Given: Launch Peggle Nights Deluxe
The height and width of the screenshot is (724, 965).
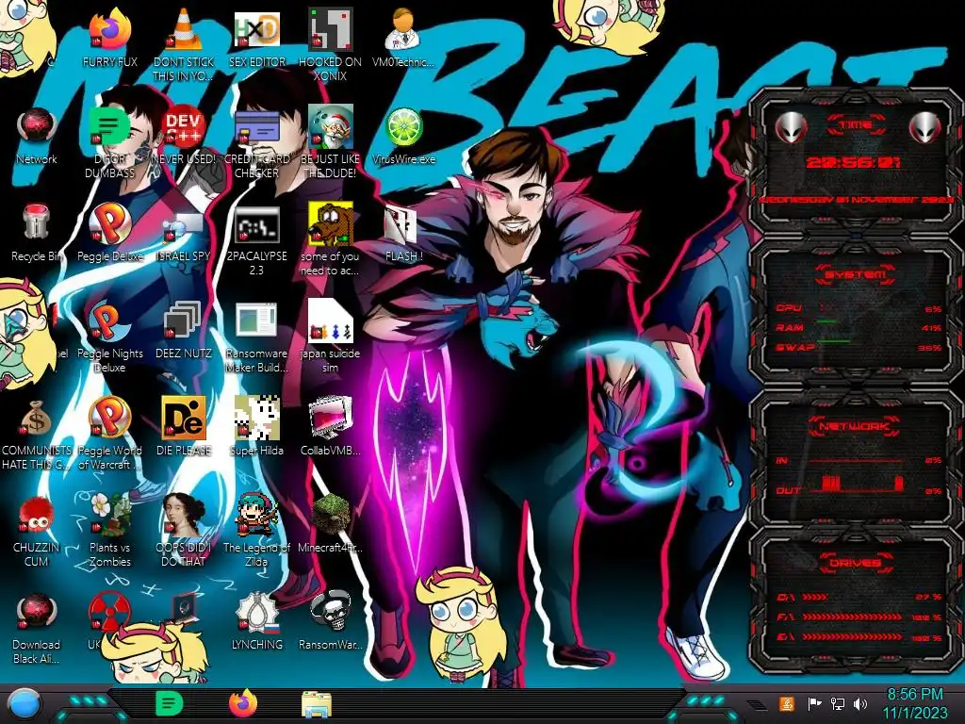Looking at the screenshot, I should pyautogui.click(x=109, y=322).
